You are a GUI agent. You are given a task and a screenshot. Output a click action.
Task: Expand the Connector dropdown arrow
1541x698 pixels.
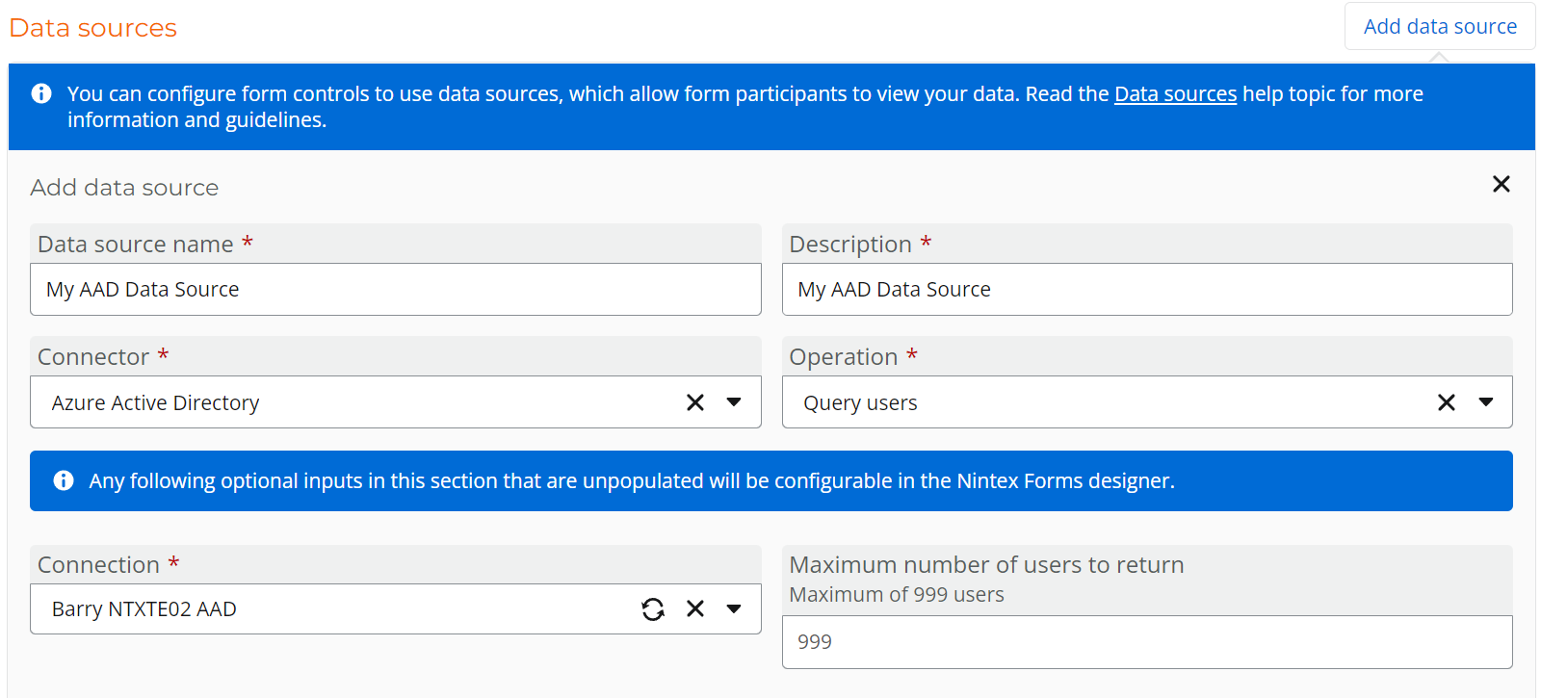coord(734,402)
